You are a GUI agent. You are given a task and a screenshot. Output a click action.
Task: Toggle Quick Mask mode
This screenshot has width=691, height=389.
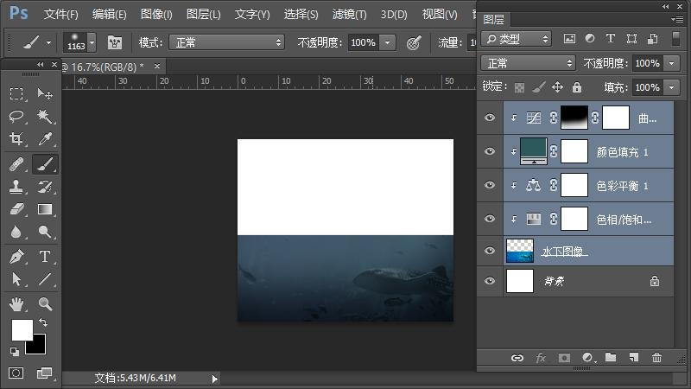16,373
